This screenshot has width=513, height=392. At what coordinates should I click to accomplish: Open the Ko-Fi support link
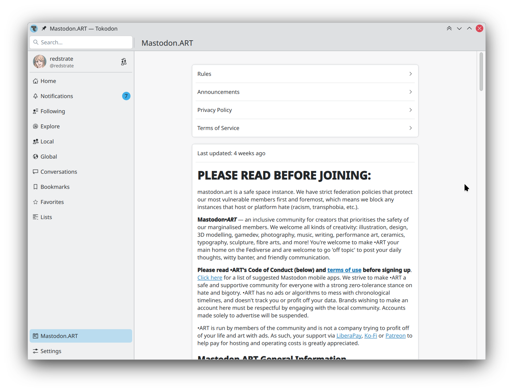point(371,336)
